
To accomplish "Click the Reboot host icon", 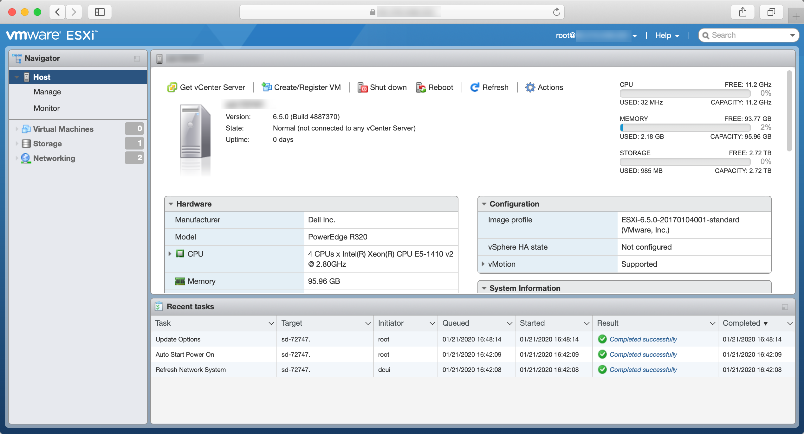I will point(421,87).
